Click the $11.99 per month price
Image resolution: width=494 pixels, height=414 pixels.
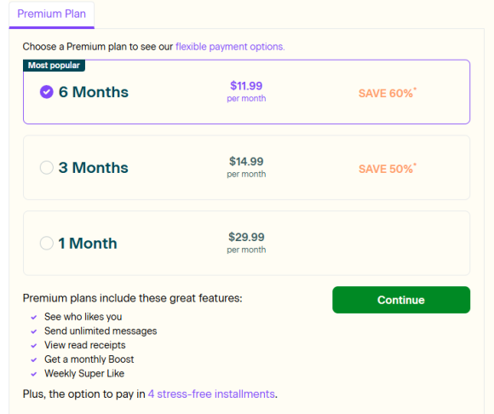246,91
